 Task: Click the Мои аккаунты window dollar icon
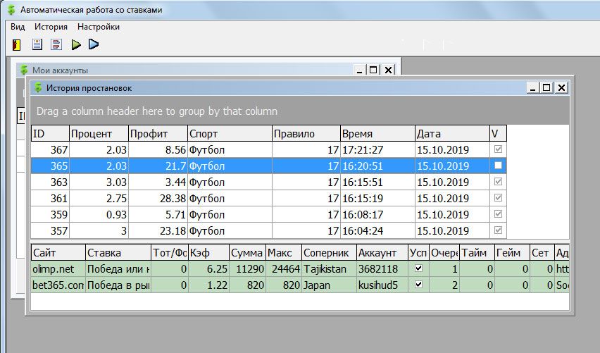(24, 70)
